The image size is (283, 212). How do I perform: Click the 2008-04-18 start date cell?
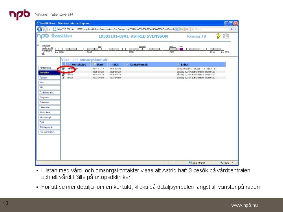[x=98, y=75]
